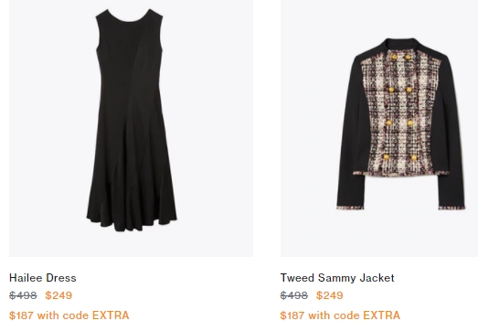This screenshot has width=478, height=331.
Task: Click the word Dress in the Hailee Dress title
Action: pos(61,278)
